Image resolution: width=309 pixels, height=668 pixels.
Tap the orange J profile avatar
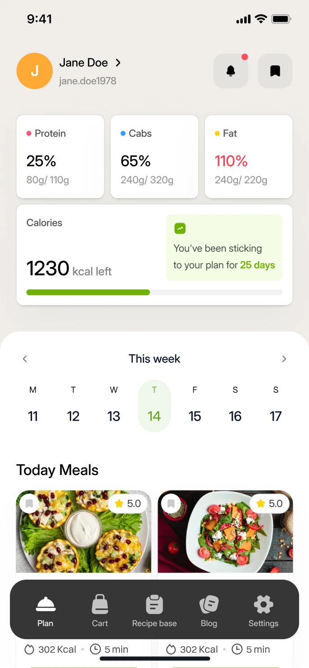35,71
